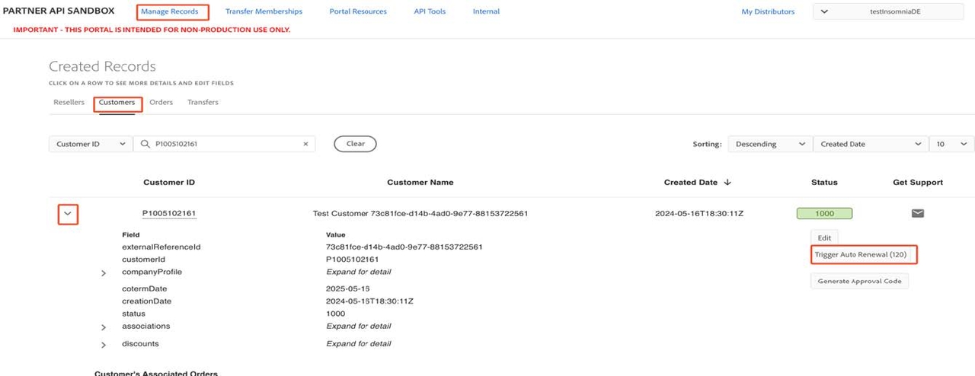The width and height of the screenshot is (975, 376).
Task: Open the Customer ID filter dropdown
Action: [91, 144]
